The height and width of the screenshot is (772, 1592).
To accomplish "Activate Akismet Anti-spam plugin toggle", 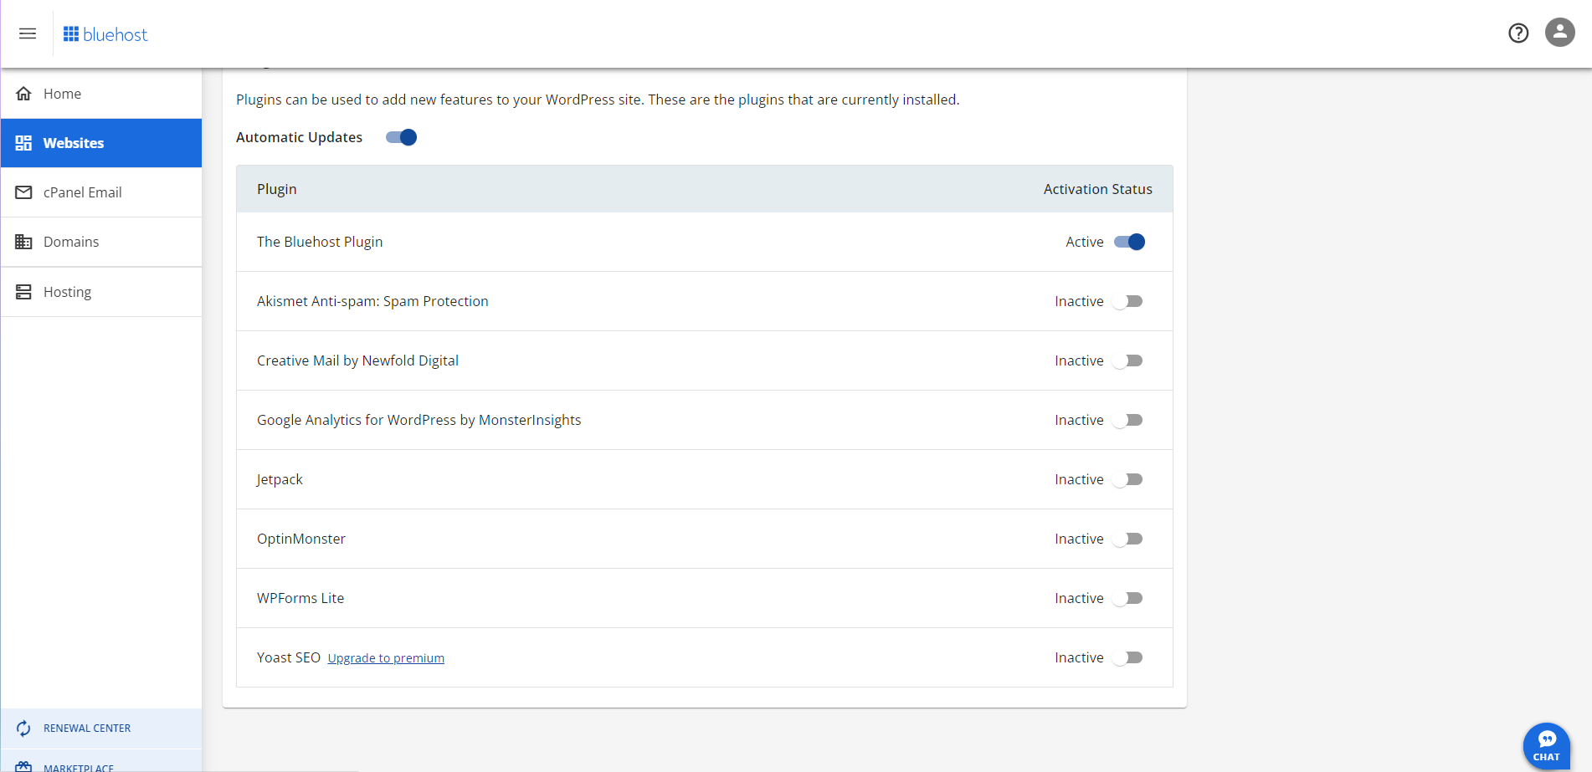I will (x=1127, y=301).
